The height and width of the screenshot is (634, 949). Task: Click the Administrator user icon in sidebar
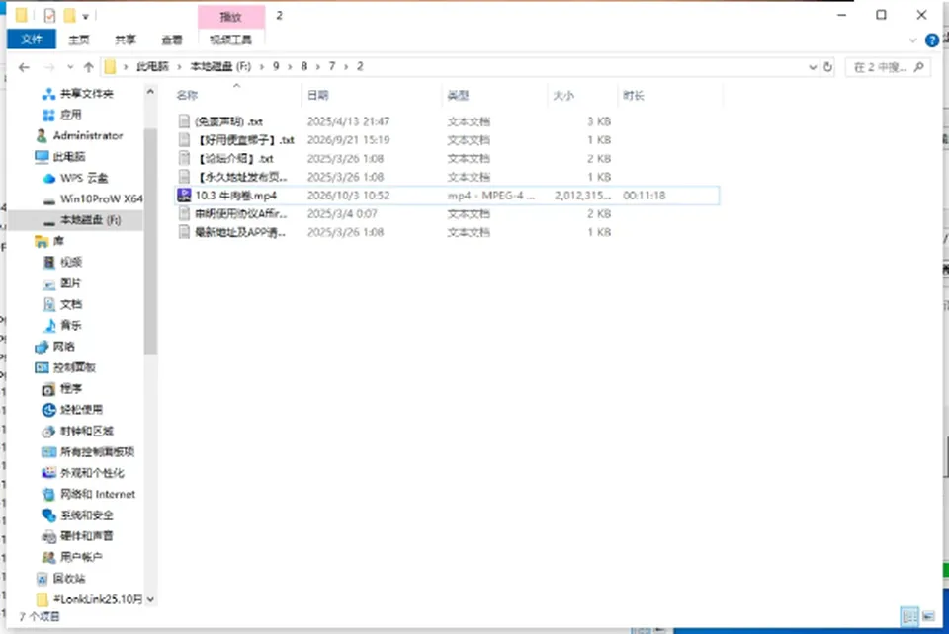tap(42, 135)
